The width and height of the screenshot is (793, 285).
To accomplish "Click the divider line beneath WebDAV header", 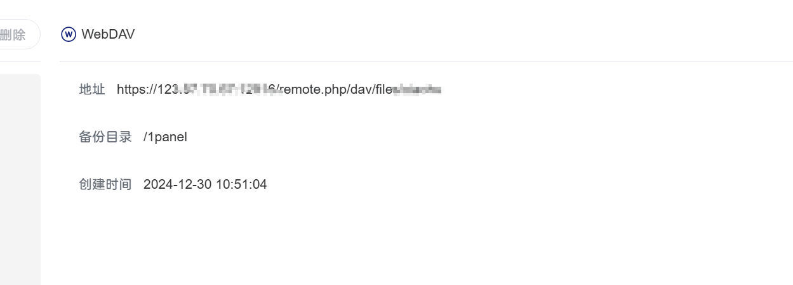I will (x=426, y=61).
